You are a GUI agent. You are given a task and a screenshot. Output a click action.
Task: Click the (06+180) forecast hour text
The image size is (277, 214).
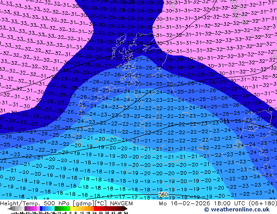coord(263,204)
